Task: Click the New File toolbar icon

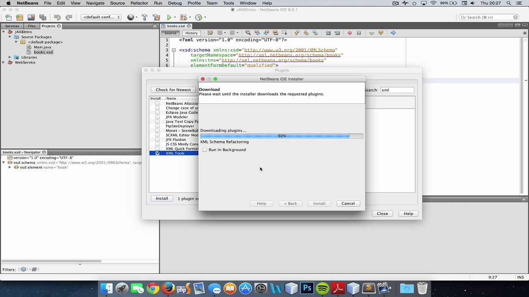Action: [8, 17]
